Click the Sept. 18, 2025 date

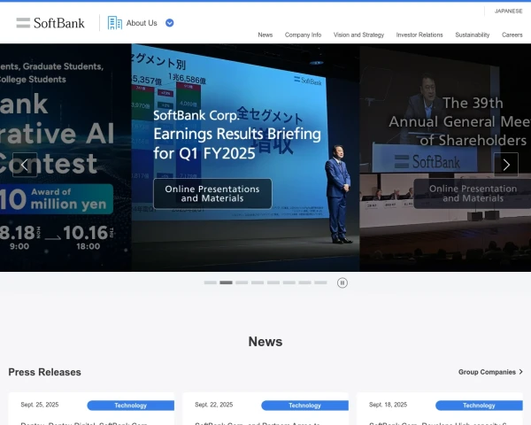[389, 405]
